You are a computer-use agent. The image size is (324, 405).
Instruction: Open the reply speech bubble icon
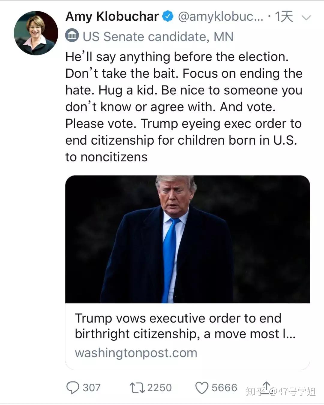coord(72,388)
